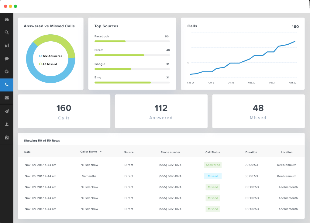Sort table by Call Status header
Screen dimensions: 310x223
coord(212,152)
